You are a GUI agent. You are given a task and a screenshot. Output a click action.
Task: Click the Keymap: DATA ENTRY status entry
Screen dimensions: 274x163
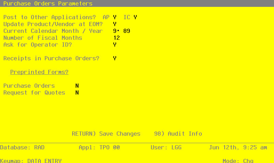coord(31,161)
